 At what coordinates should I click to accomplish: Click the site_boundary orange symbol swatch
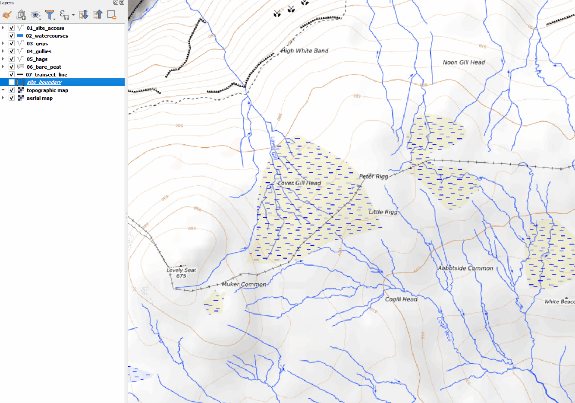[x=21, y=82]
